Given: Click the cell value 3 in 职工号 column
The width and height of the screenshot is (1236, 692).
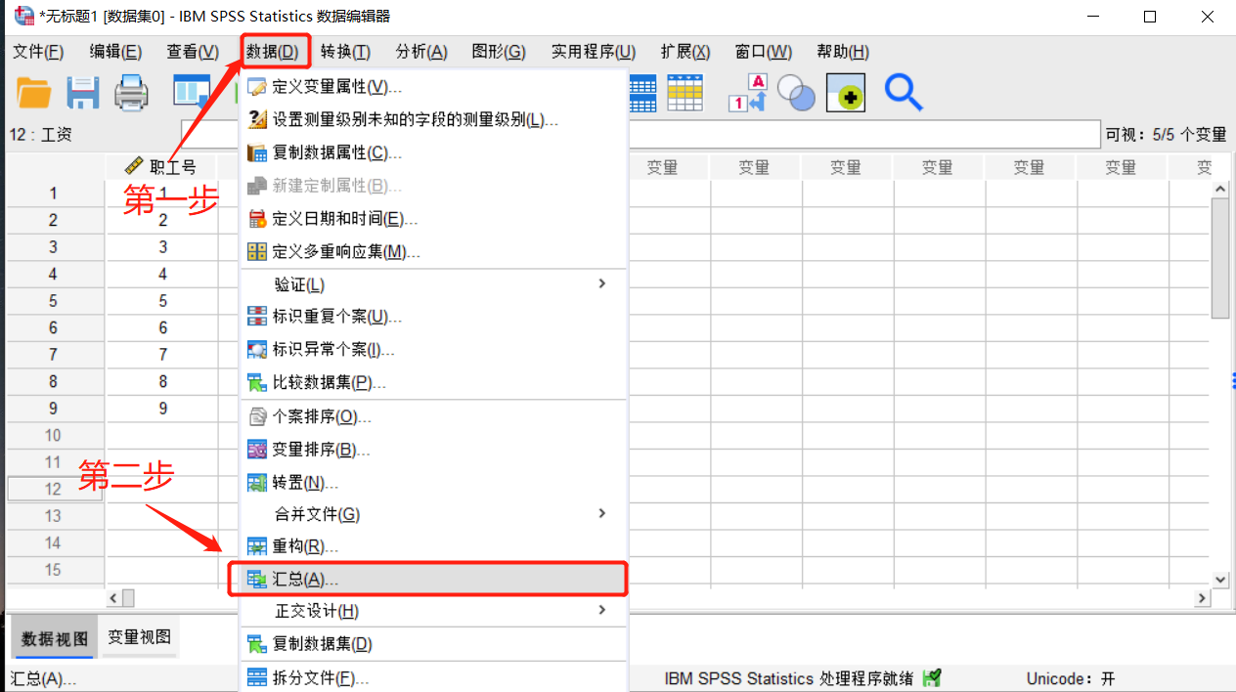Looking at the screenshot, I should [163, 247].
